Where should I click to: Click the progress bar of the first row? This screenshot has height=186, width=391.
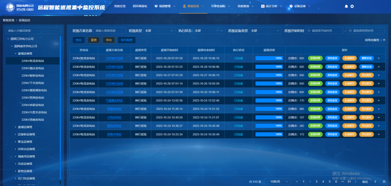(269, 58)
